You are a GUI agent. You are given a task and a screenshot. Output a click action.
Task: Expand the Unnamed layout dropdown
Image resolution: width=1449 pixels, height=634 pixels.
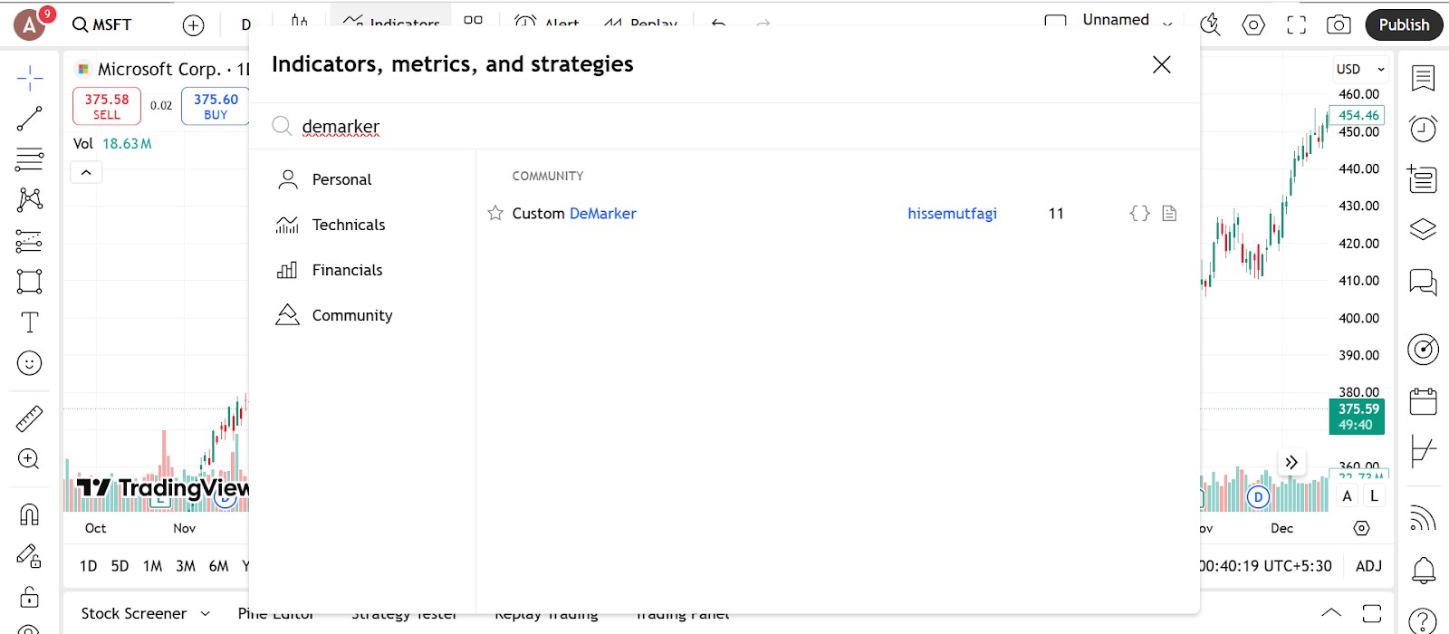click(x=1167, y=24)
